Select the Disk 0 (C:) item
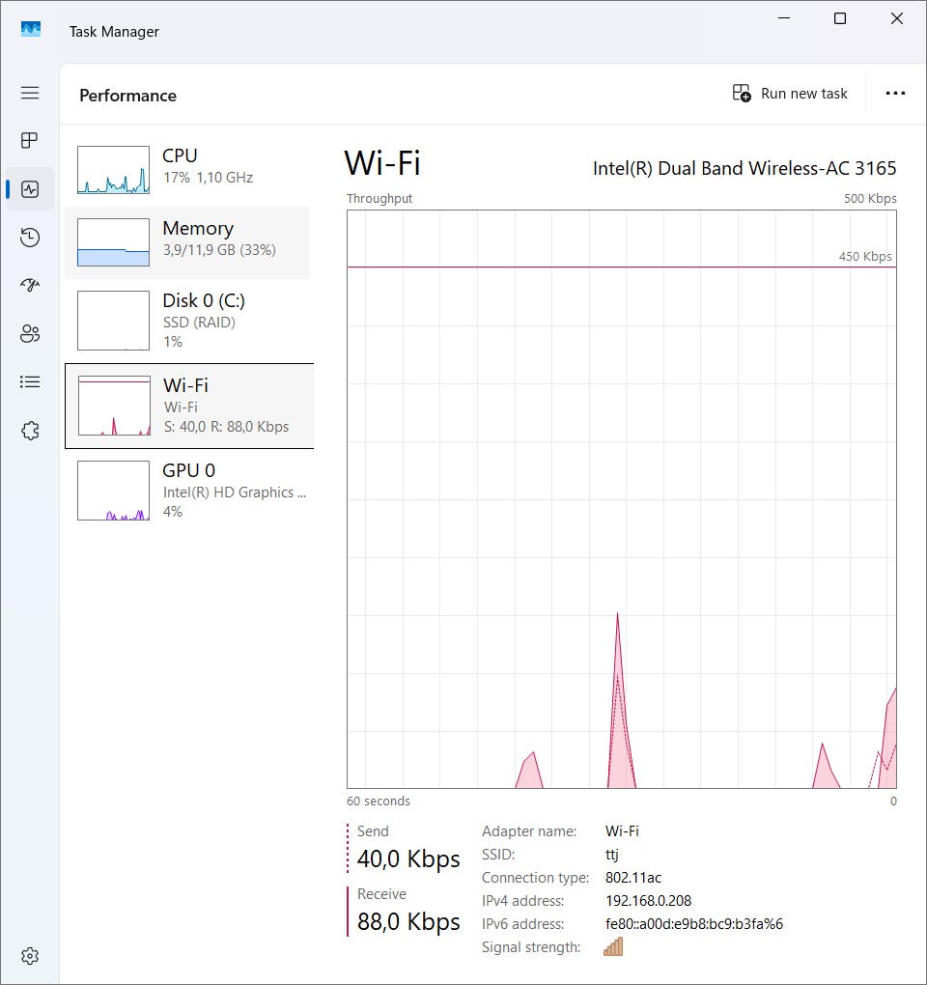The width and height of the screenshot is (927, 985). click(188, 321)
